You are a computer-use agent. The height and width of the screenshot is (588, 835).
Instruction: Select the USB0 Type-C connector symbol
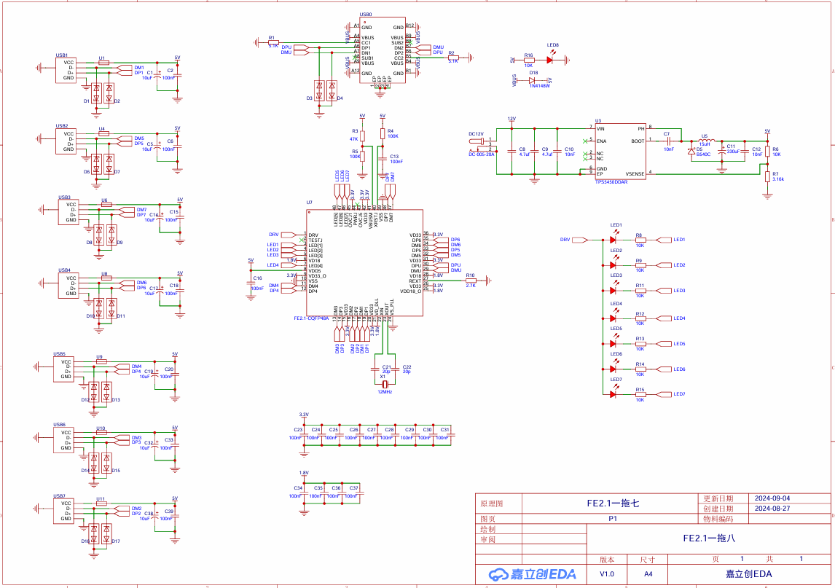pyautogui.click(x=383, y=50)
